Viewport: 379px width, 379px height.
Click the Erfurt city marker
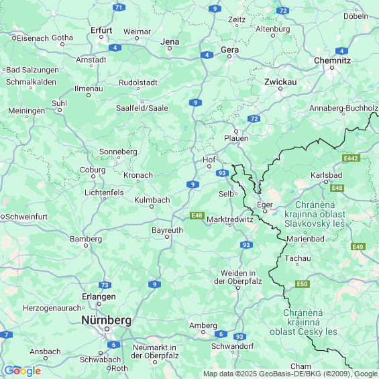coord(101,37)
